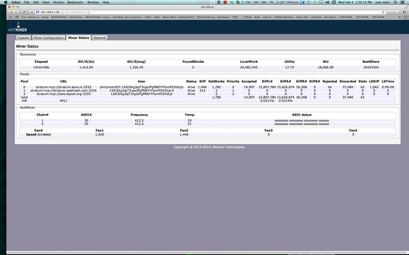Click the plus add-bookmark button

click(x=32, y=12)
